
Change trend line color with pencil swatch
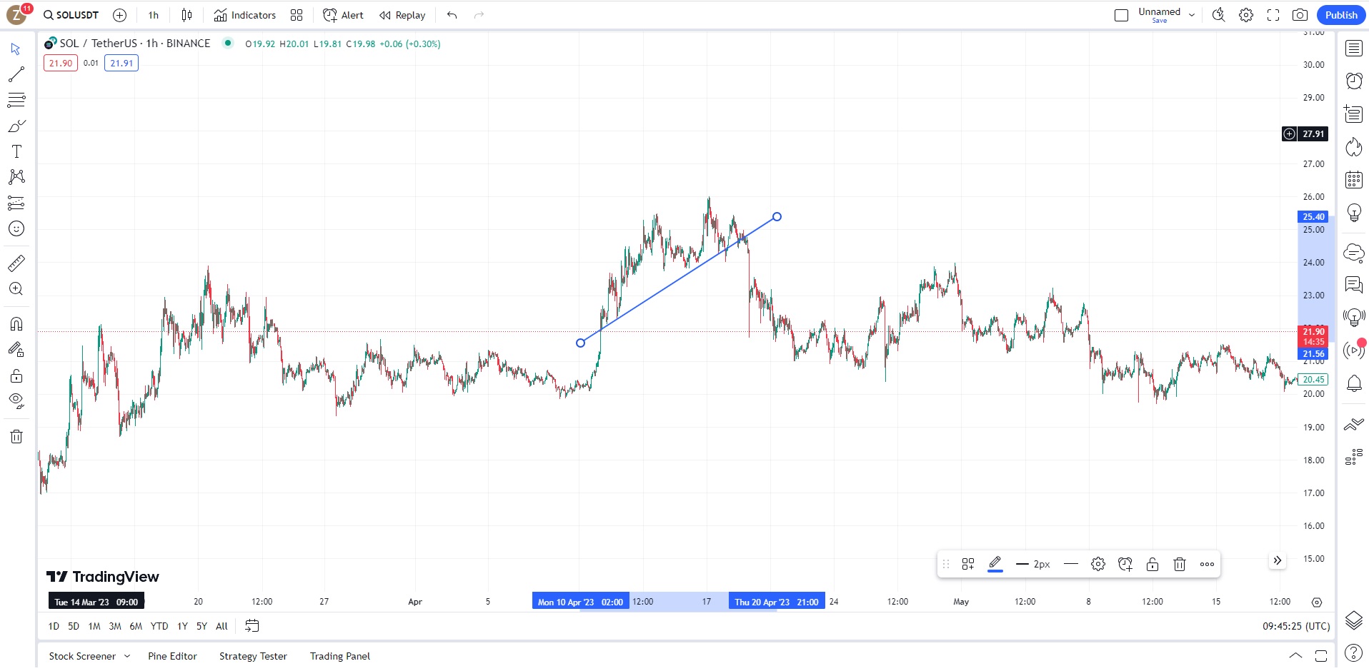[x=995, y=564]
